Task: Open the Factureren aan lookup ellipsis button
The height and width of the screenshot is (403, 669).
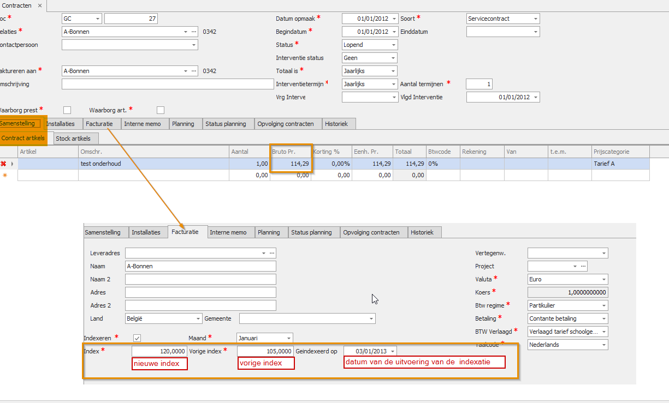Action: tap(194, 71)
